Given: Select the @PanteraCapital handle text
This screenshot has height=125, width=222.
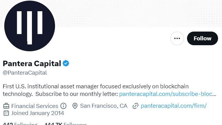Looking at the screenshot, I should click(x=25, y=73).
